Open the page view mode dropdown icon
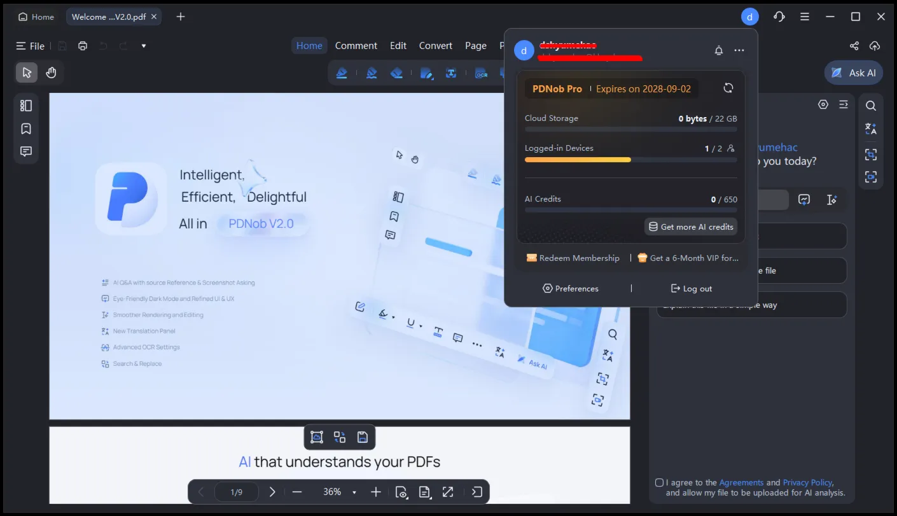 [402, 492]
